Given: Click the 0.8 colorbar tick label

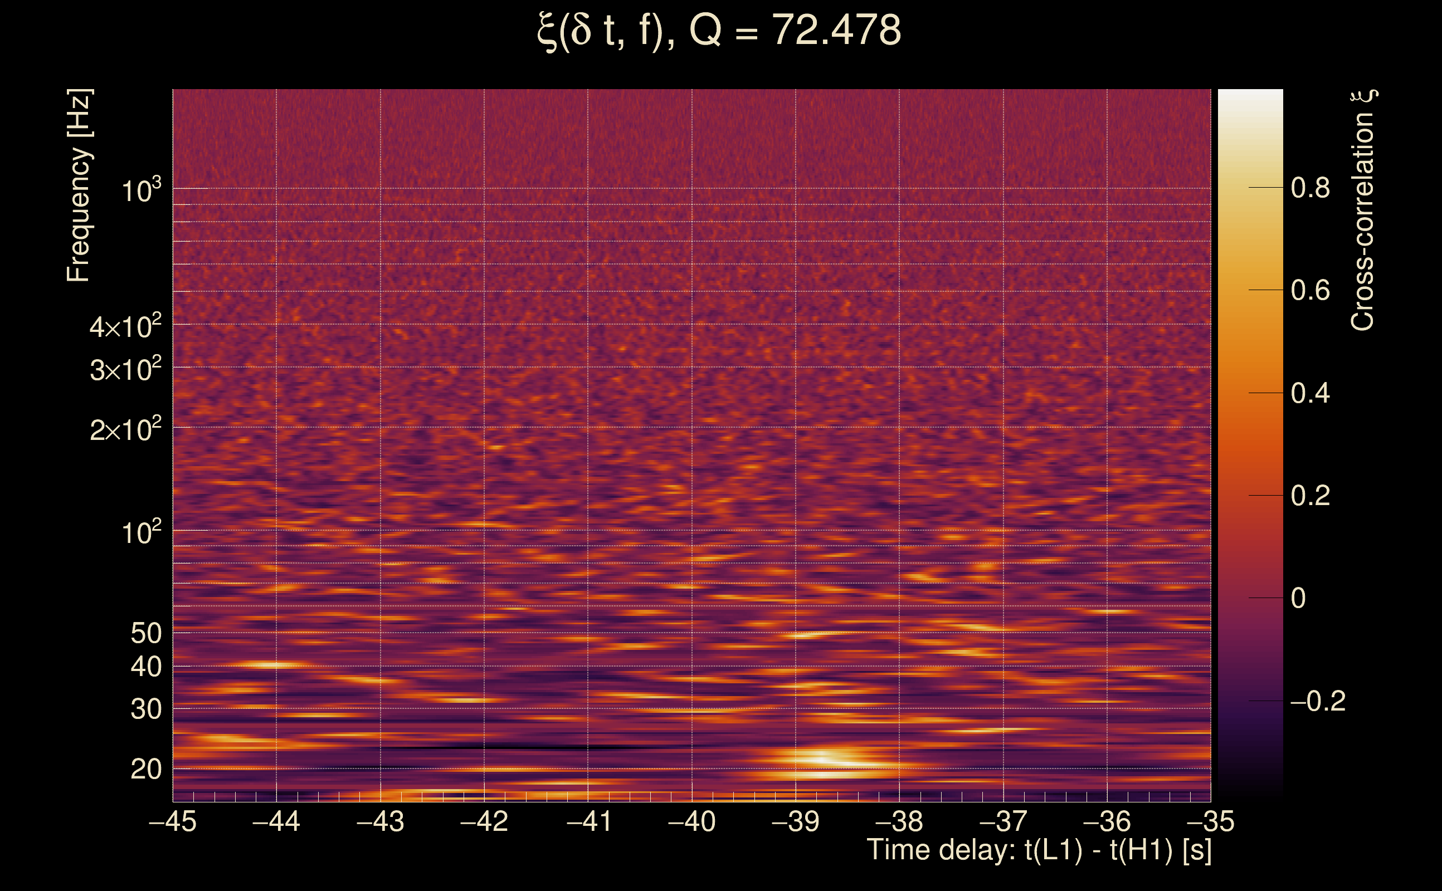Looking at the screenshot, I should pos(1310,188).
